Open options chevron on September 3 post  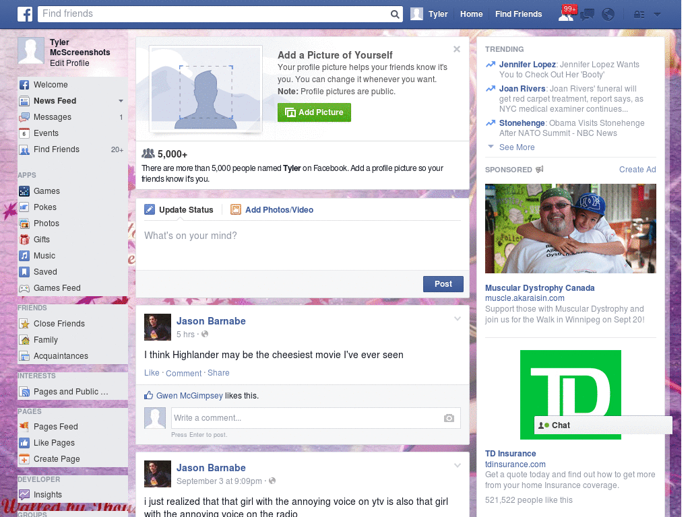point(458,465)
